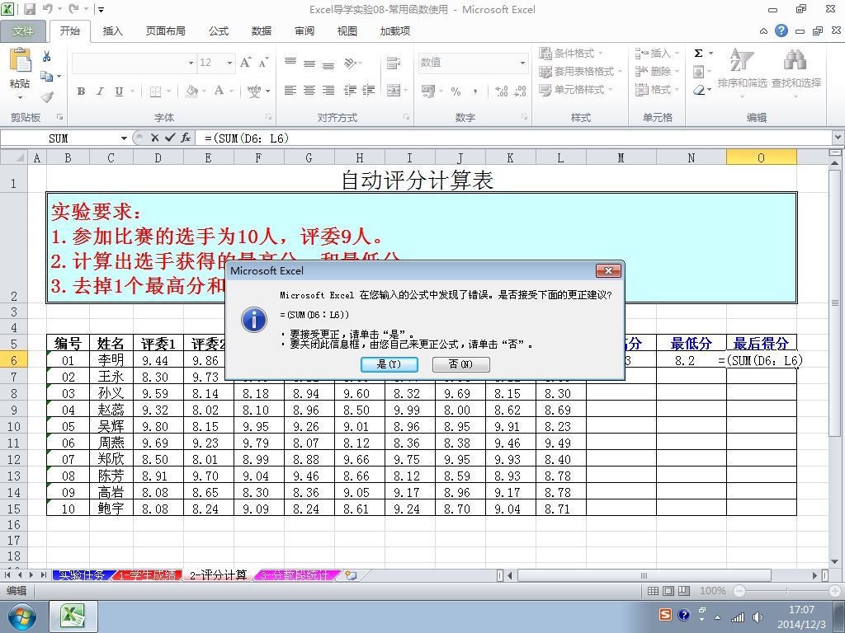Cancel formula entry with X icon
The width and height of the screenshot is (845, 633).
coord(154,138)
